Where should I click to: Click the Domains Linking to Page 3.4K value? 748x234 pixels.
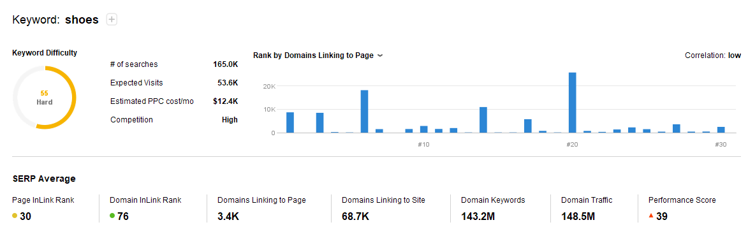tap(228, 216)
